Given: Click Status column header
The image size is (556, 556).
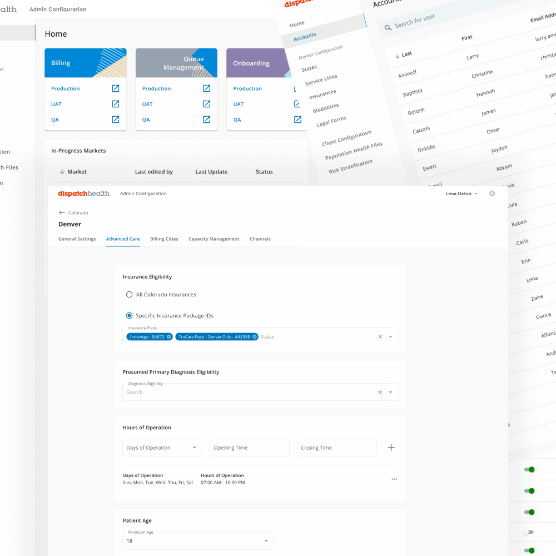Looking at the screenshot, I should [x=264, y=172].
